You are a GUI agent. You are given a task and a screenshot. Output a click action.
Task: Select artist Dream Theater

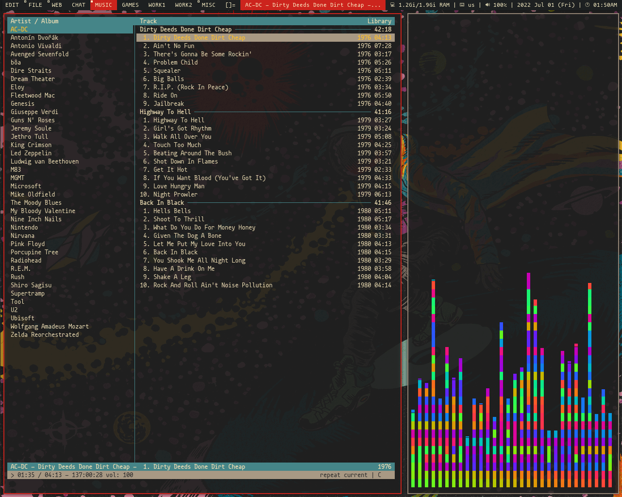coord(70,79)
